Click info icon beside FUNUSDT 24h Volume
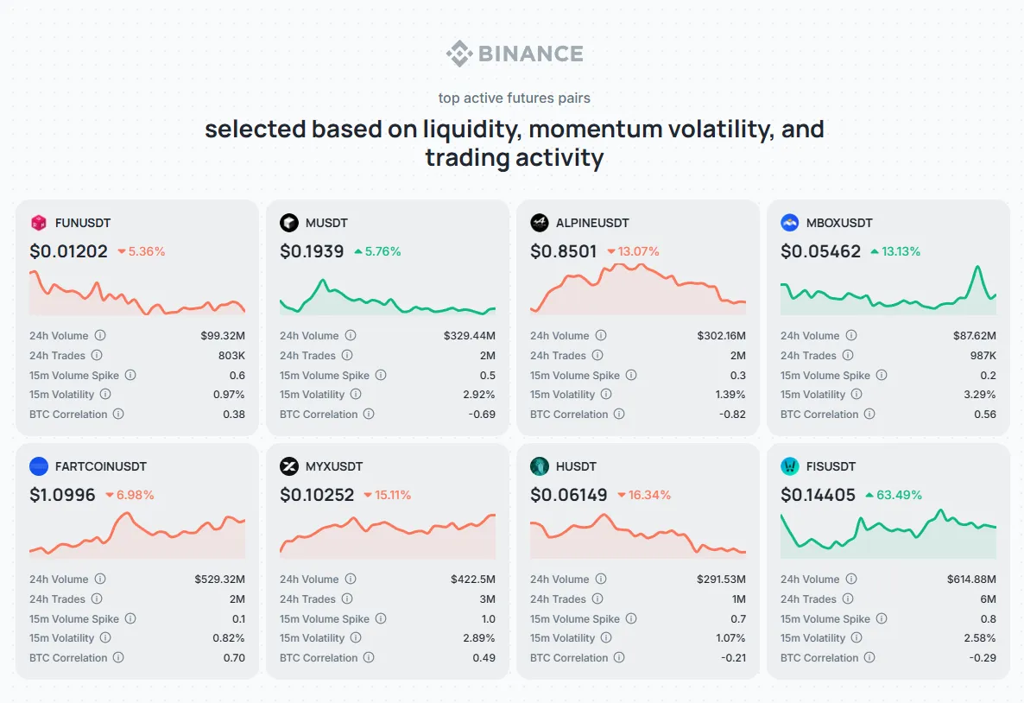The width and height of the screenshot is (1024, 703). (x=100, y=336)
